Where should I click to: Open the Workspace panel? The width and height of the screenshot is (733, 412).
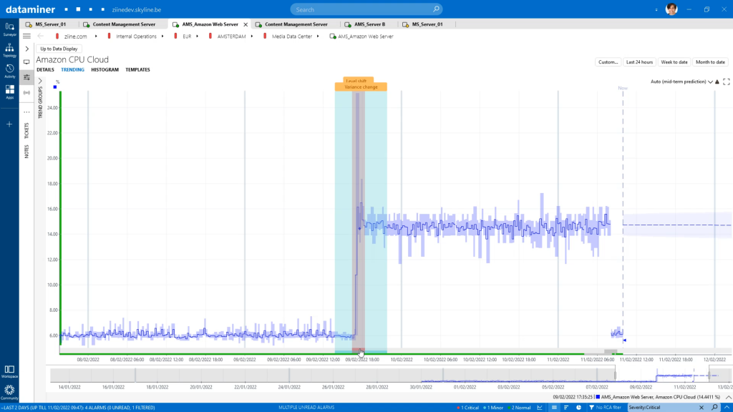9,371
